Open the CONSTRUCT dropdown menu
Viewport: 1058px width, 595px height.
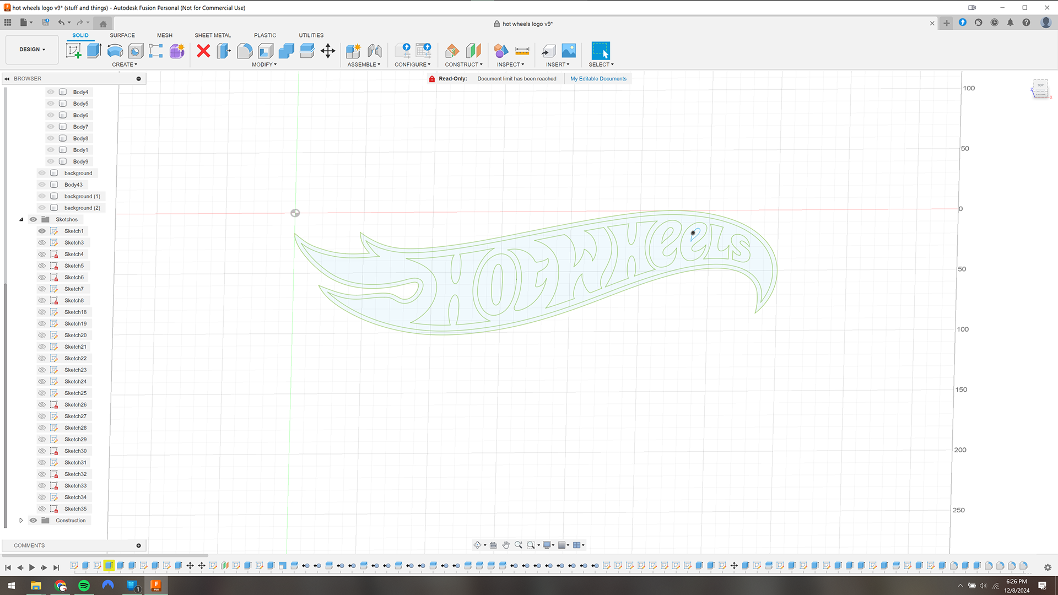(x=463, y=64)
